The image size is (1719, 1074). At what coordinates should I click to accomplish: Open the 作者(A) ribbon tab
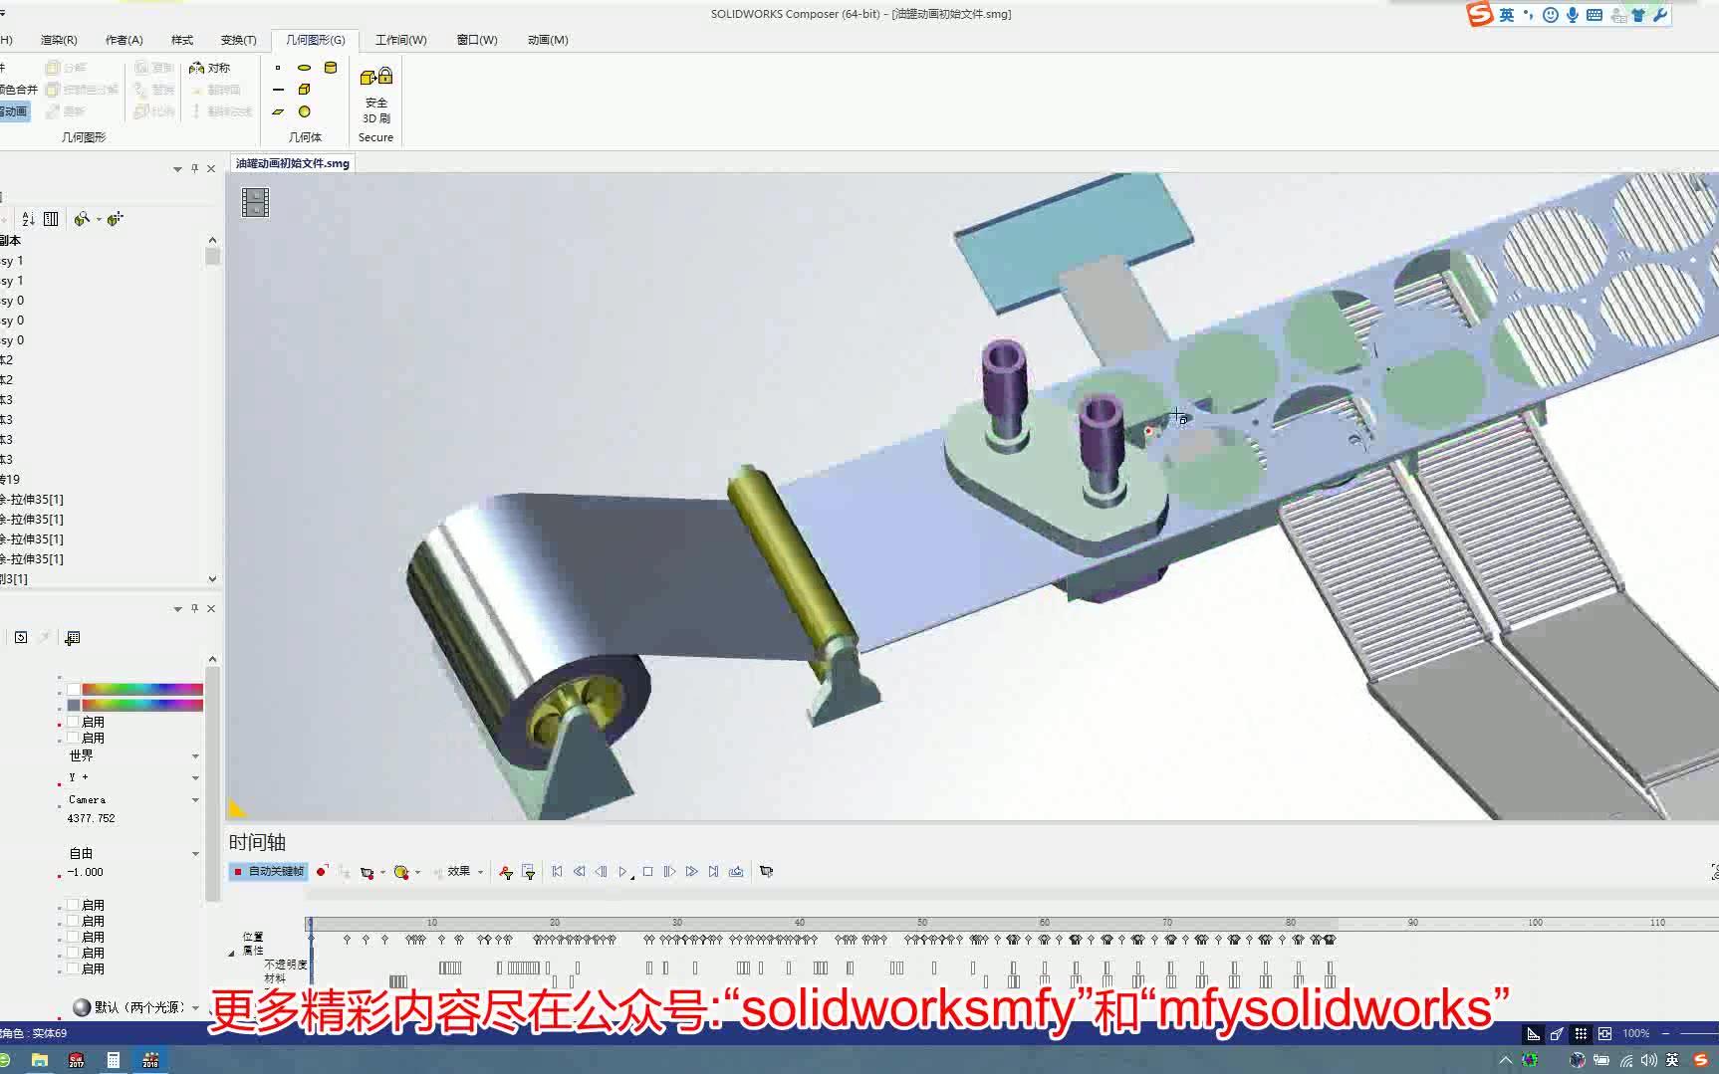tap(123, 40)
